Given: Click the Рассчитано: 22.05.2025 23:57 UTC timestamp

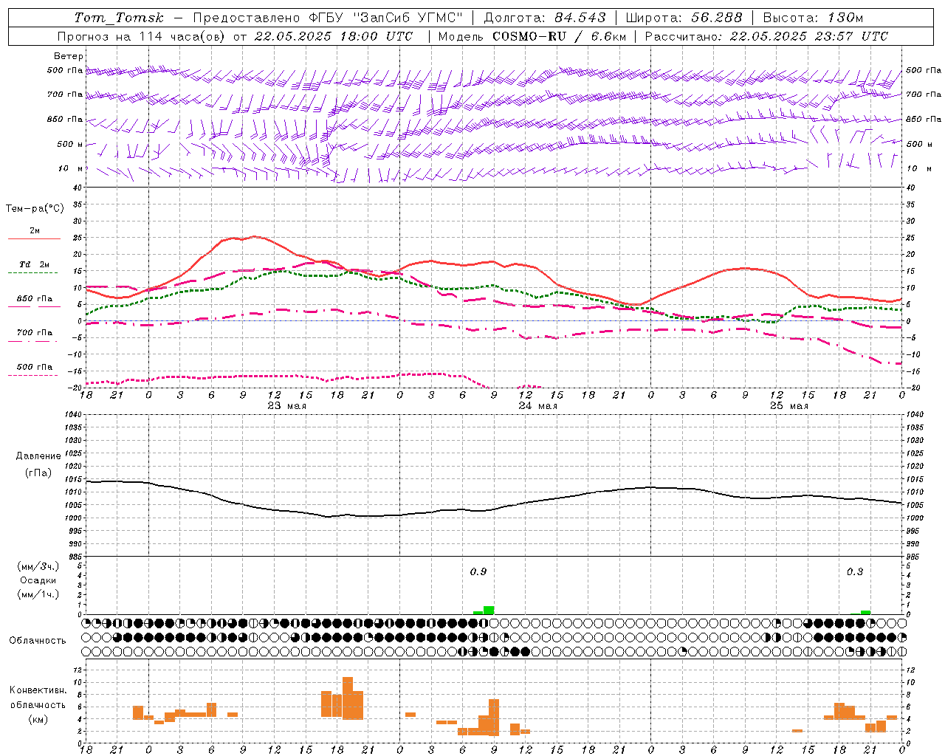Looking at the screenshot, I should [x=766, y=36].
